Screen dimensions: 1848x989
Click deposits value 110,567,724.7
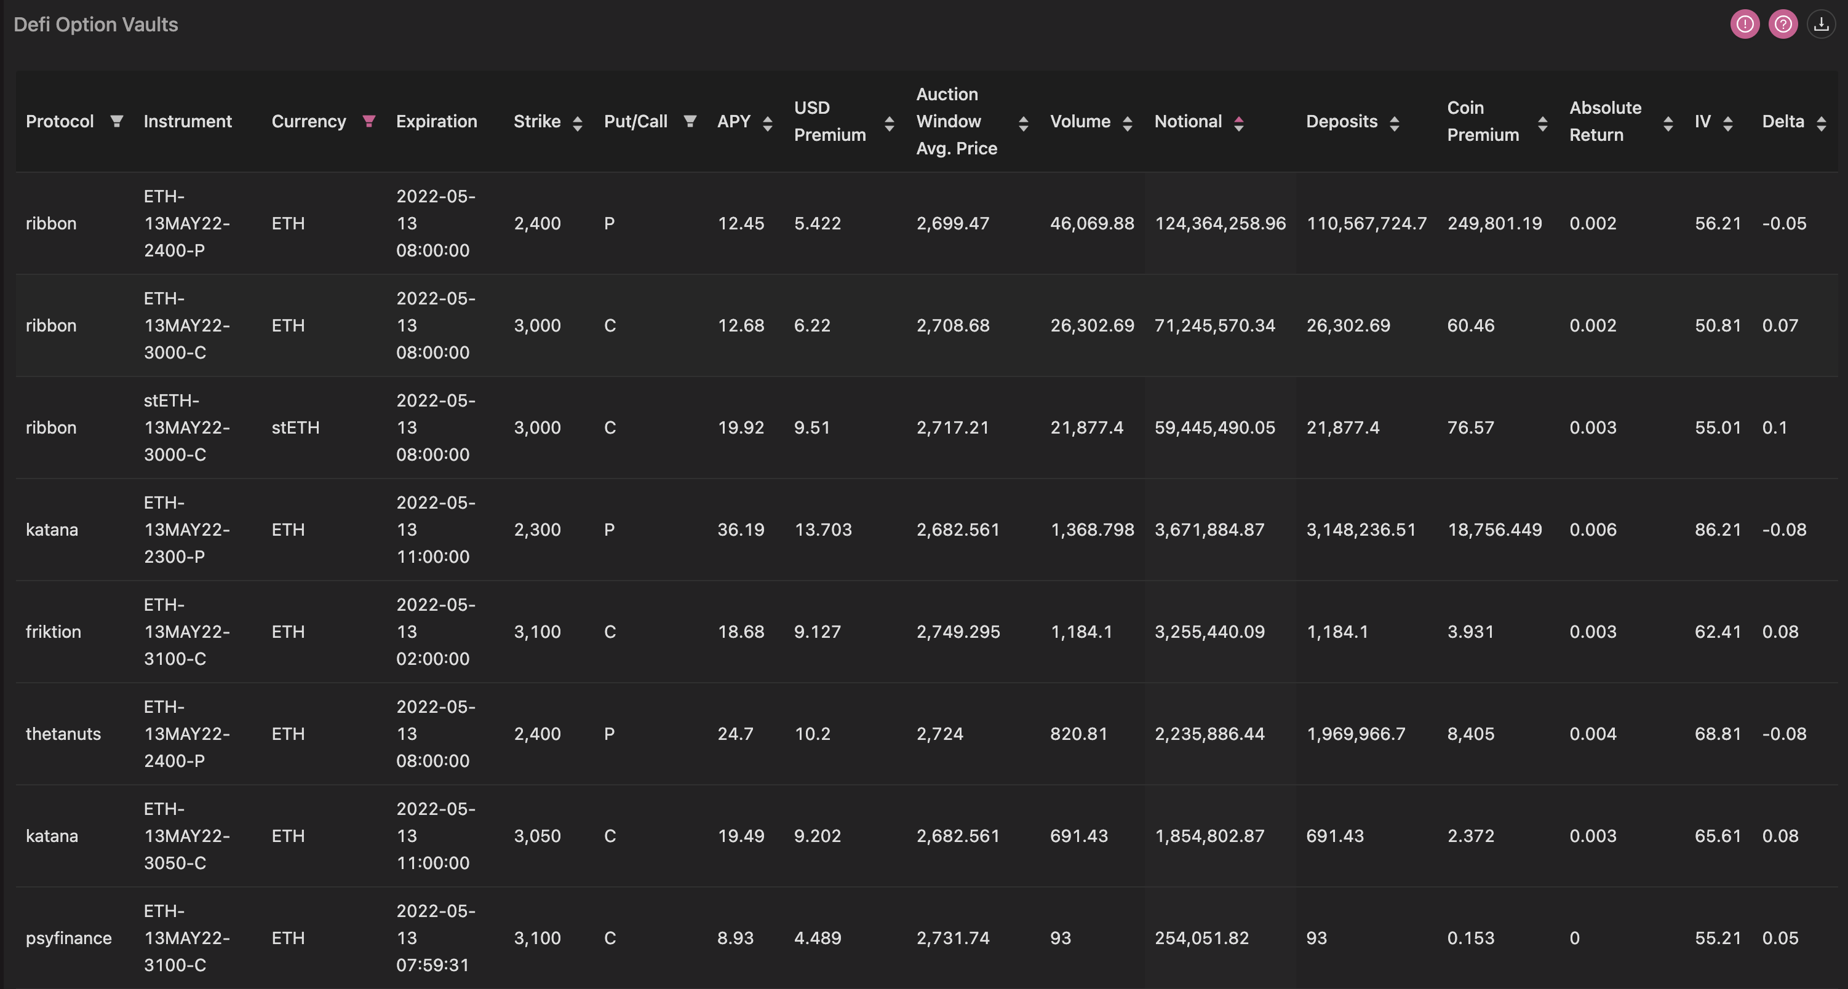(1367, 223)
